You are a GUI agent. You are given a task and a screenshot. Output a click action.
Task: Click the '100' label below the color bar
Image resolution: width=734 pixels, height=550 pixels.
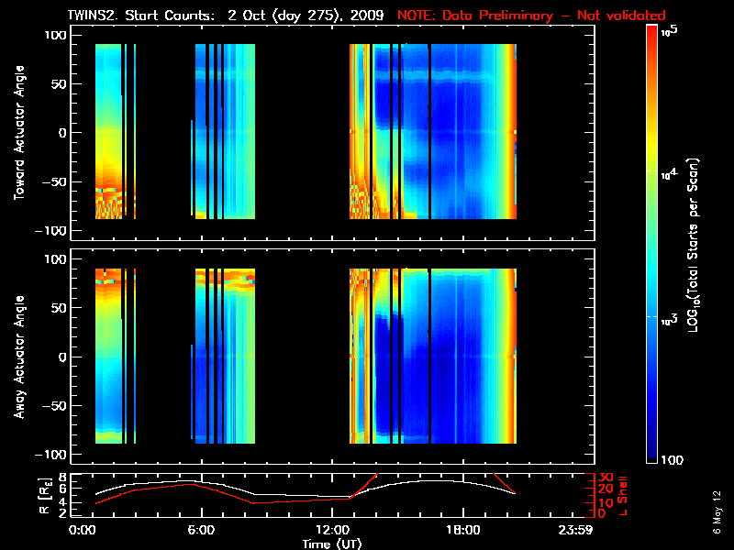672,460
